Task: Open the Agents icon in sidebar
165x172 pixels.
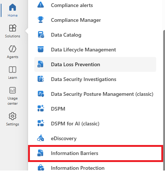Action: tap(13, 49)
